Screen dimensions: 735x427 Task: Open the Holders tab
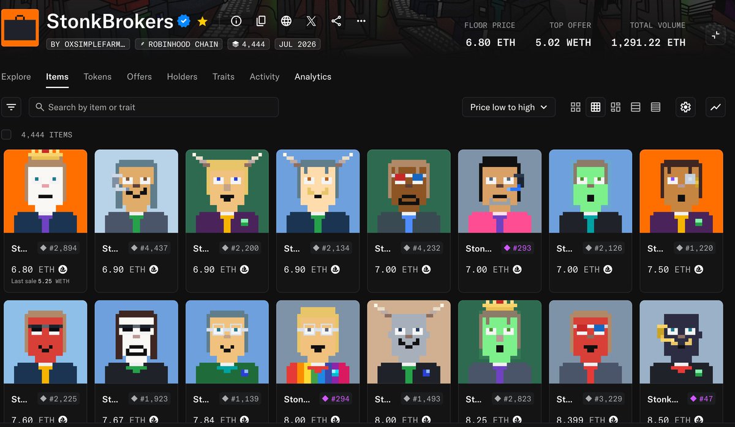(x=182, y=76)
